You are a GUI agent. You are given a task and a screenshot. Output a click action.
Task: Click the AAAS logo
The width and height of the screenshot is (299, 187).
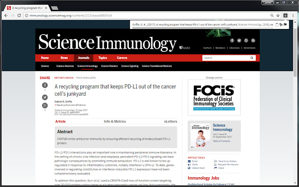point(185,48)
